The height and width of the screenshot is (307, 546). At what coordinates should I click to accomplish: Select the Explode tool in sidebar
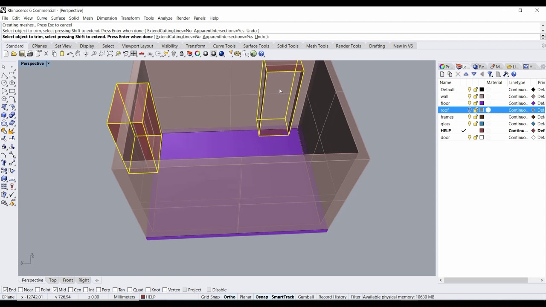tap(12, 131)
